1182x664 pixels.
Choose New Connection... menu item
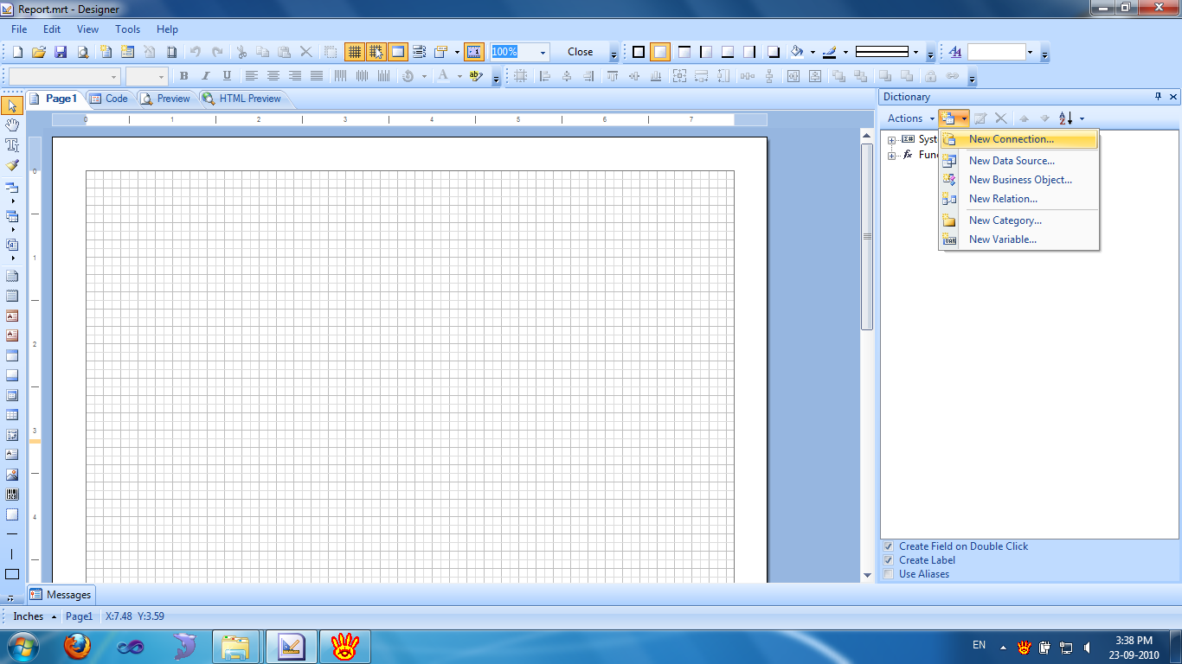click(x=1019, y=139)
